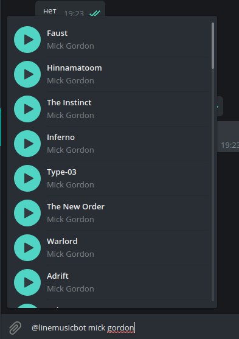Click the results list scrollbar thumb

tap(213, 46)
